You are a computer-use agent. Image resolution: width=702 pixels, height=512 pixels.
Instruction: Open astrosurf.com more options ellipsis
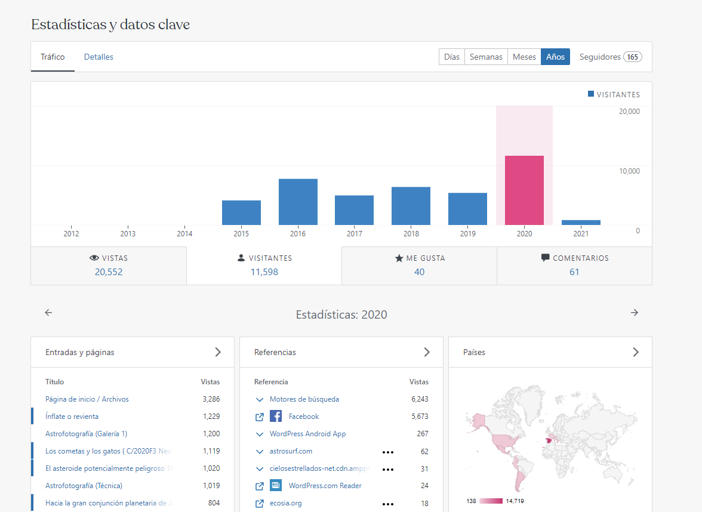388,452
